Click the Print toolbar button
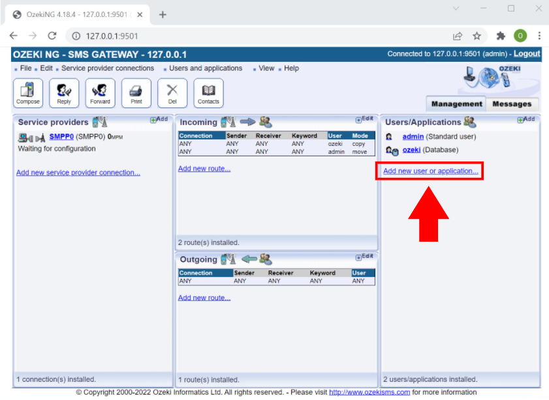Screen dimensions: 549x400 [x=136, y=93]
